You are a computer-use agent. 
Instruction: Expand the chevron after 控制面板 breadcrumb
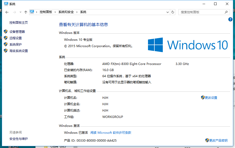[x=55, y=12]
